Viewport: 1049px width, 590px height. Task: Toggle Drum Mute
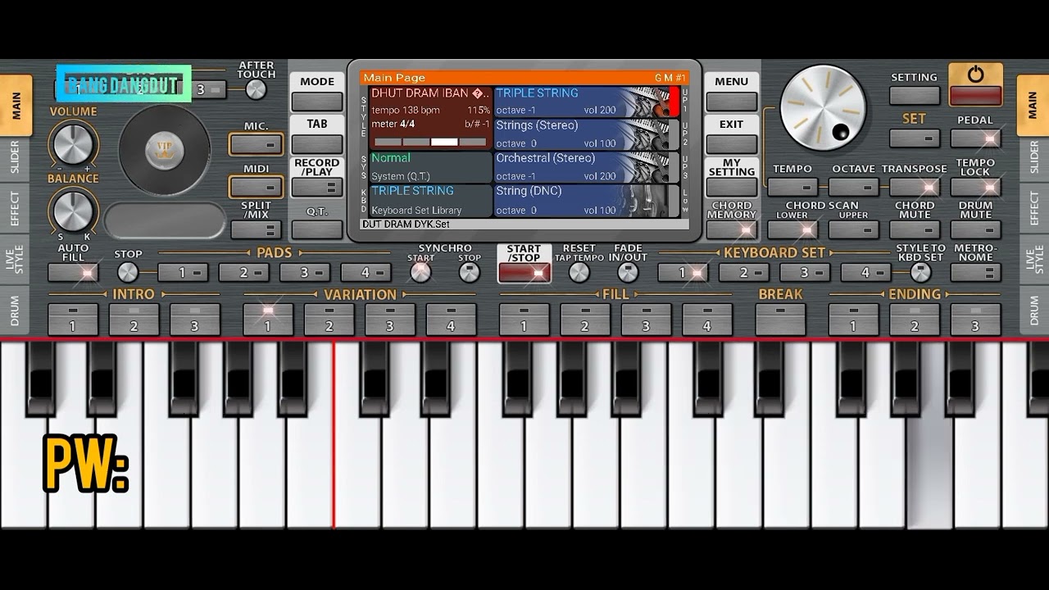click(x=975, y=229)
